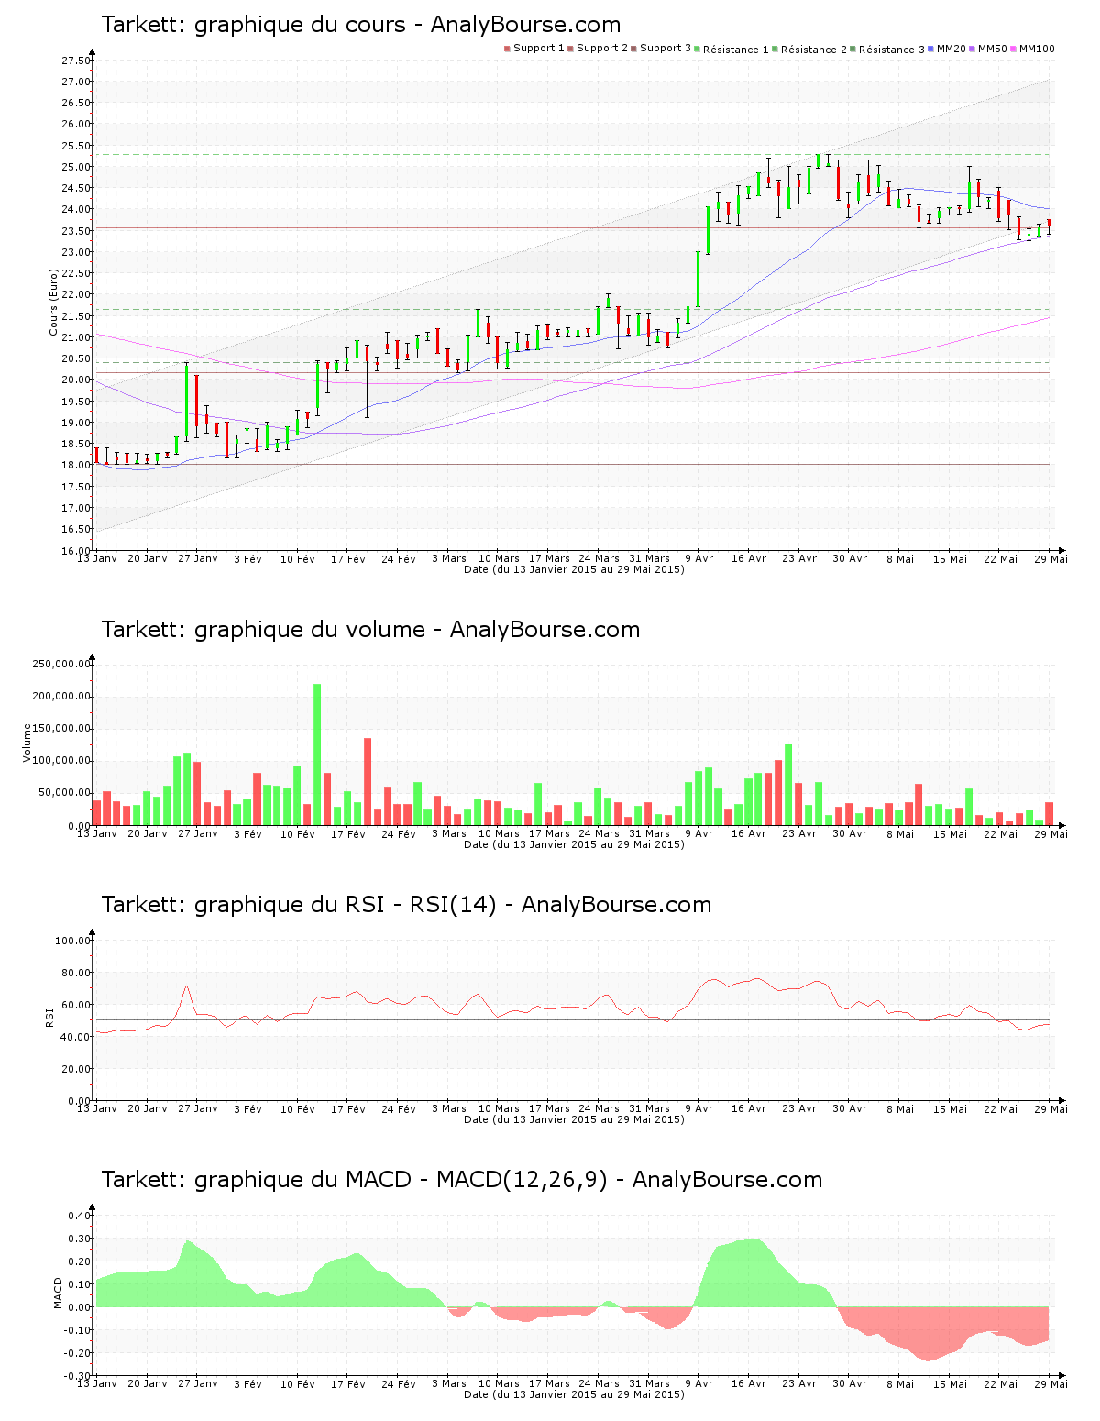Click the -0.10 value on MACD axis
The image size is (1100, 1421).
pyautogui.click(x=77, y=1330)
